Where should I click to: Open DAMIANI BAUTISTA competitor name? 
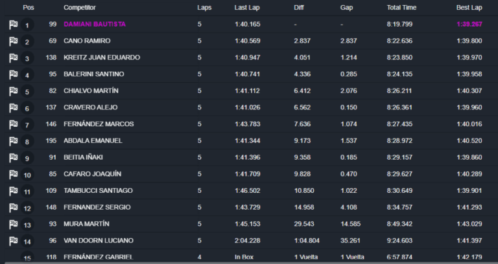click(95, 25)
